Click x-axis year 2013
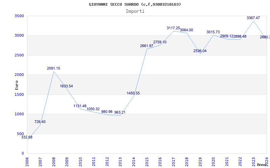Image resolution: width=270 pixels, height=168 pixels. tap(120, 162)
